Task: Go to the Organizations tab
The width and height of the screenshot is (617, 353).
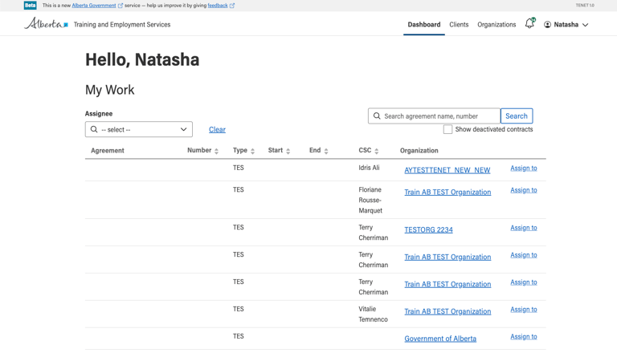Action: pyautogui.click(x=496, y=25)
